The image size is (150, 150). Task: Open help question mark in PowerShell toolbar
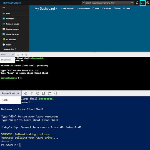click(32, 93)
